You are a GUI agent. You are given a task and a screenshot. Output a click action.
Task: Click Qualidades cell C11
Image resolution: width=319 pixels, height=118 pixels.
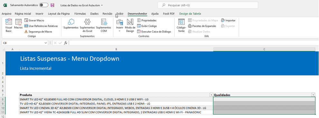(x=264, y=112)
